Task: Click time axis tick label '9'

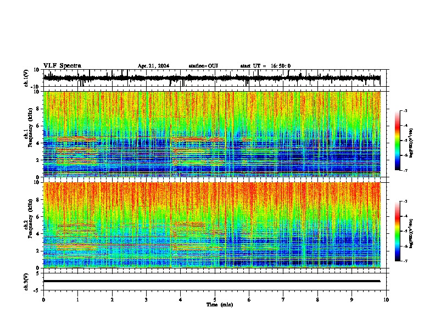Action: [352, 300]
